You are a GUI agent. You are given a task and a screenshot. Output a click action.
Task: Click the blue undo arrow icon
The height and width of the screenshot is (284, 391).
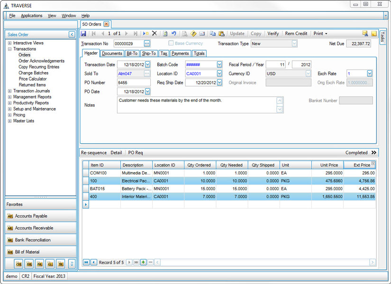(x=174, y=34)
